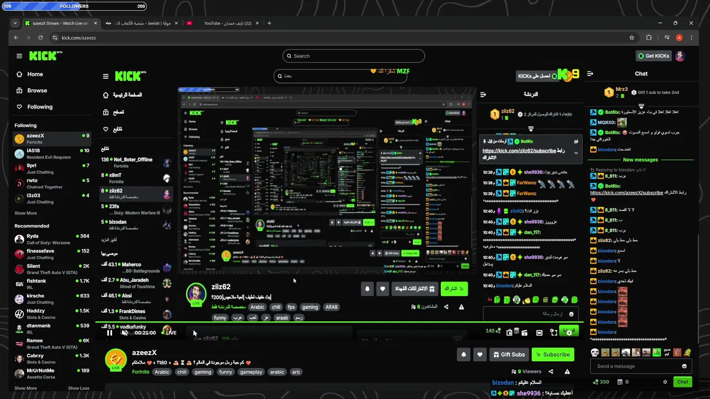Click the KICK logo
Viewport: 710px width, 399px height.
click(45, 56)
